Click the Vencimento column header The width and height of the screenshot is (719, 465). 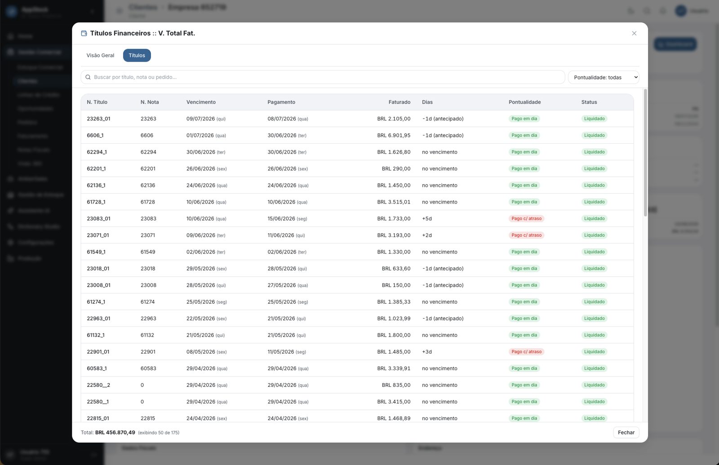[x=201, y=102]
